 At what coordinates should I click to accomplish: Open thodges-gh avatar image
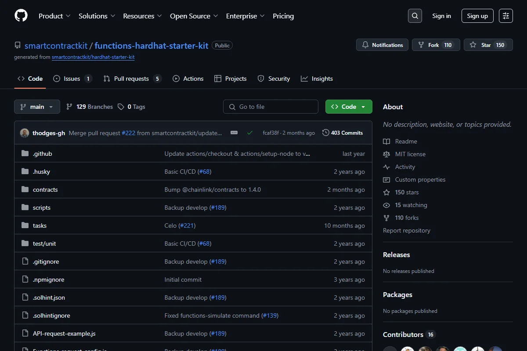pyautogui.click(x=25, y=133)
